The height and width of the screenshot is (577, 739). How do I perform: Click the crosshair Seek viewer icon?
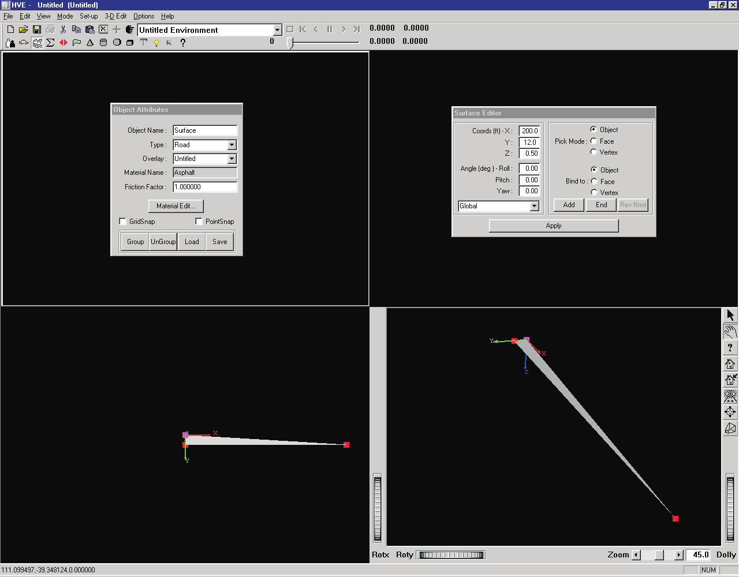(730, 412)
